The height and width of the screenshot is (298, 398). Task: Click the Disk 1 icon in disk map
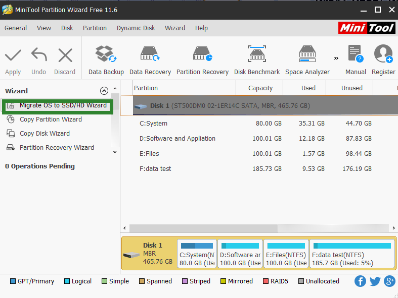[131, 255]
